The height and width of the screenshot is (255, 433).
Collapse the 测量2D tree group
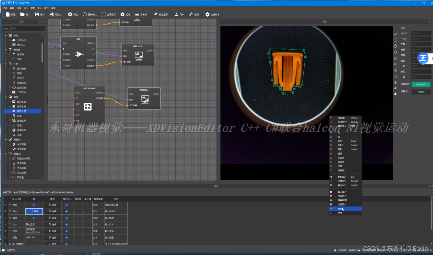point(6,154)
